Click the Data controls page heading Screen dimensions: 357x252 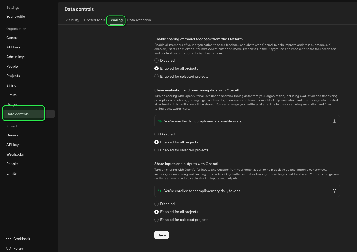click(x=79, y=9)
